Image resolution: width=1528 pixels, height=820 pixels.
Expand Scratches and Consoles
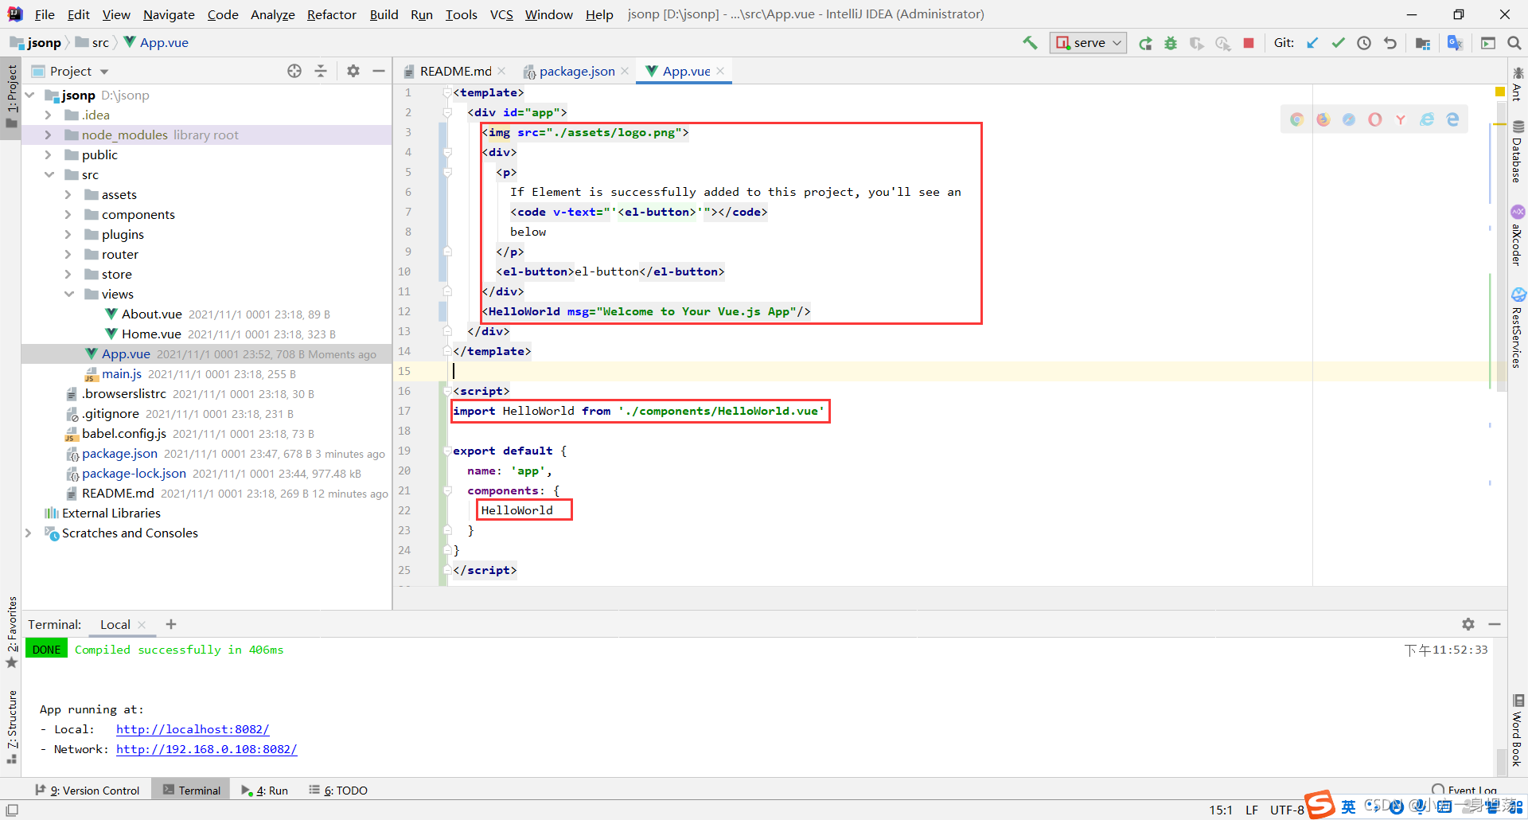pyautogui.click(x=29, y=533)
